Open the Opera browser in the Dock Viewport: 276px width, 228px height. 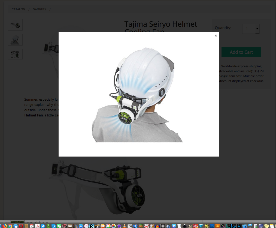21,226
